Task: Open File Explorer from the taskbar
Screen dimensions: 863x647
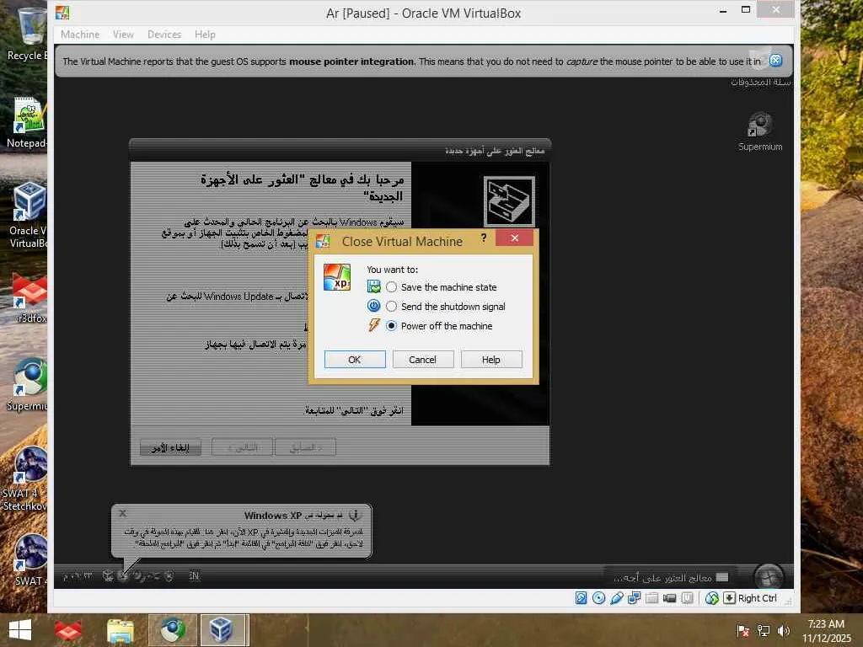Action: tap(120, 630)
